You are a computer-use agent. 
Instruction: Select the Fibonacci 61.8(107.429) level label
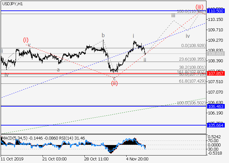pyautogui.click(x=192, y=81)
